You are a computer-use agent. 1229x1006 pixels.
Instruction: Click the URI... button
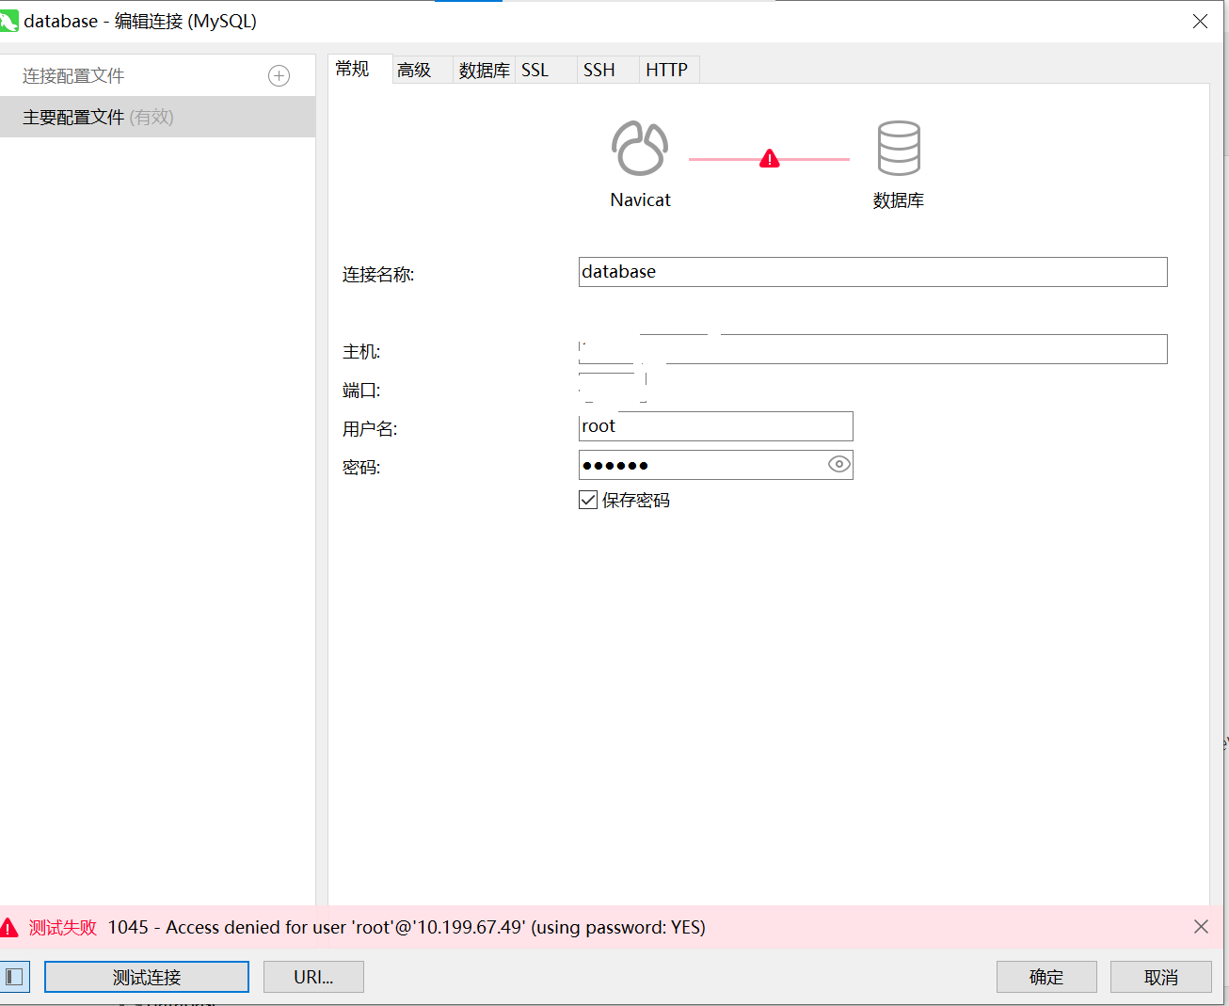(x=313, y=977)
